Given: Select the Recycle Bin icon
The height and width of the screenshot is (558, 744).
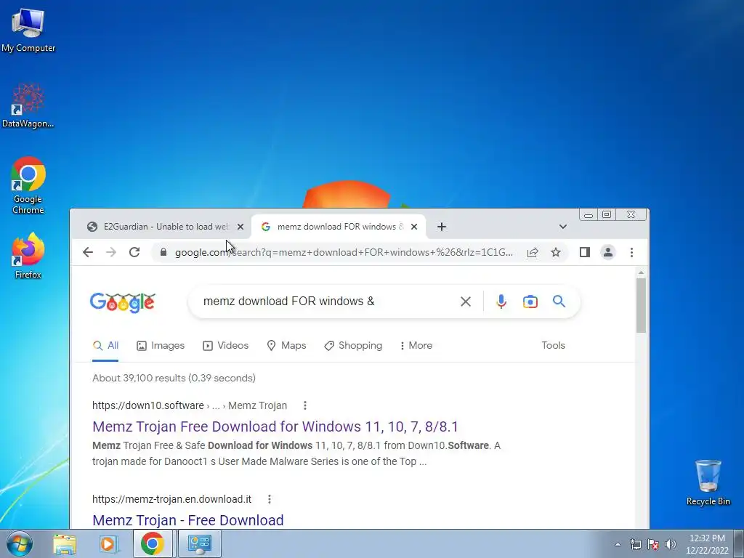Looking at the screenshot, I should click(708, 482).
